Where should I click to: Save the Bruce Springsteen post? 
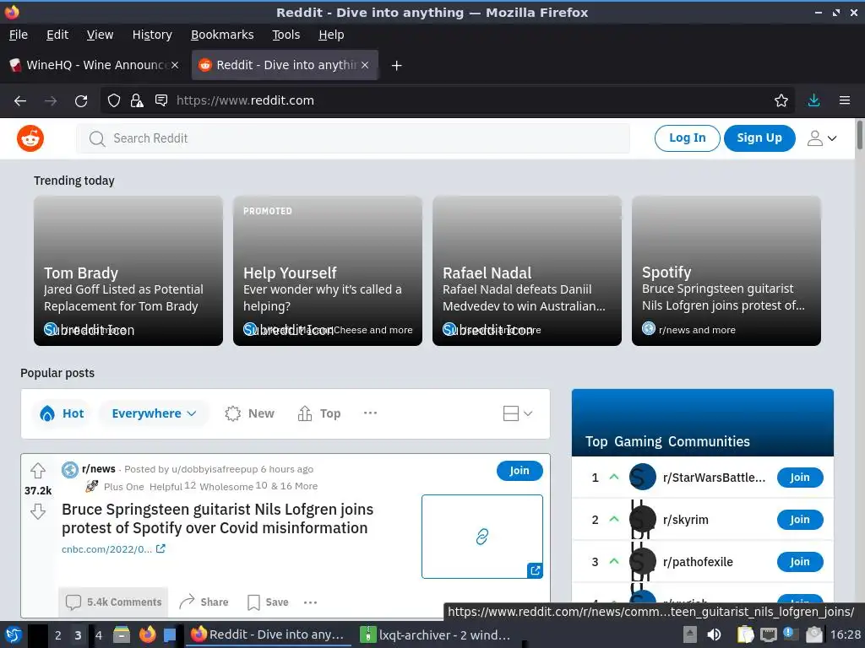pyautogui.click(x=268, y=602)
